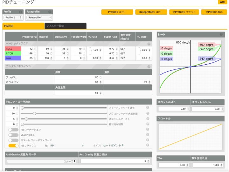Turn on Vbat PID補正 switch
The image size is (229, 172).
[13, 135]
